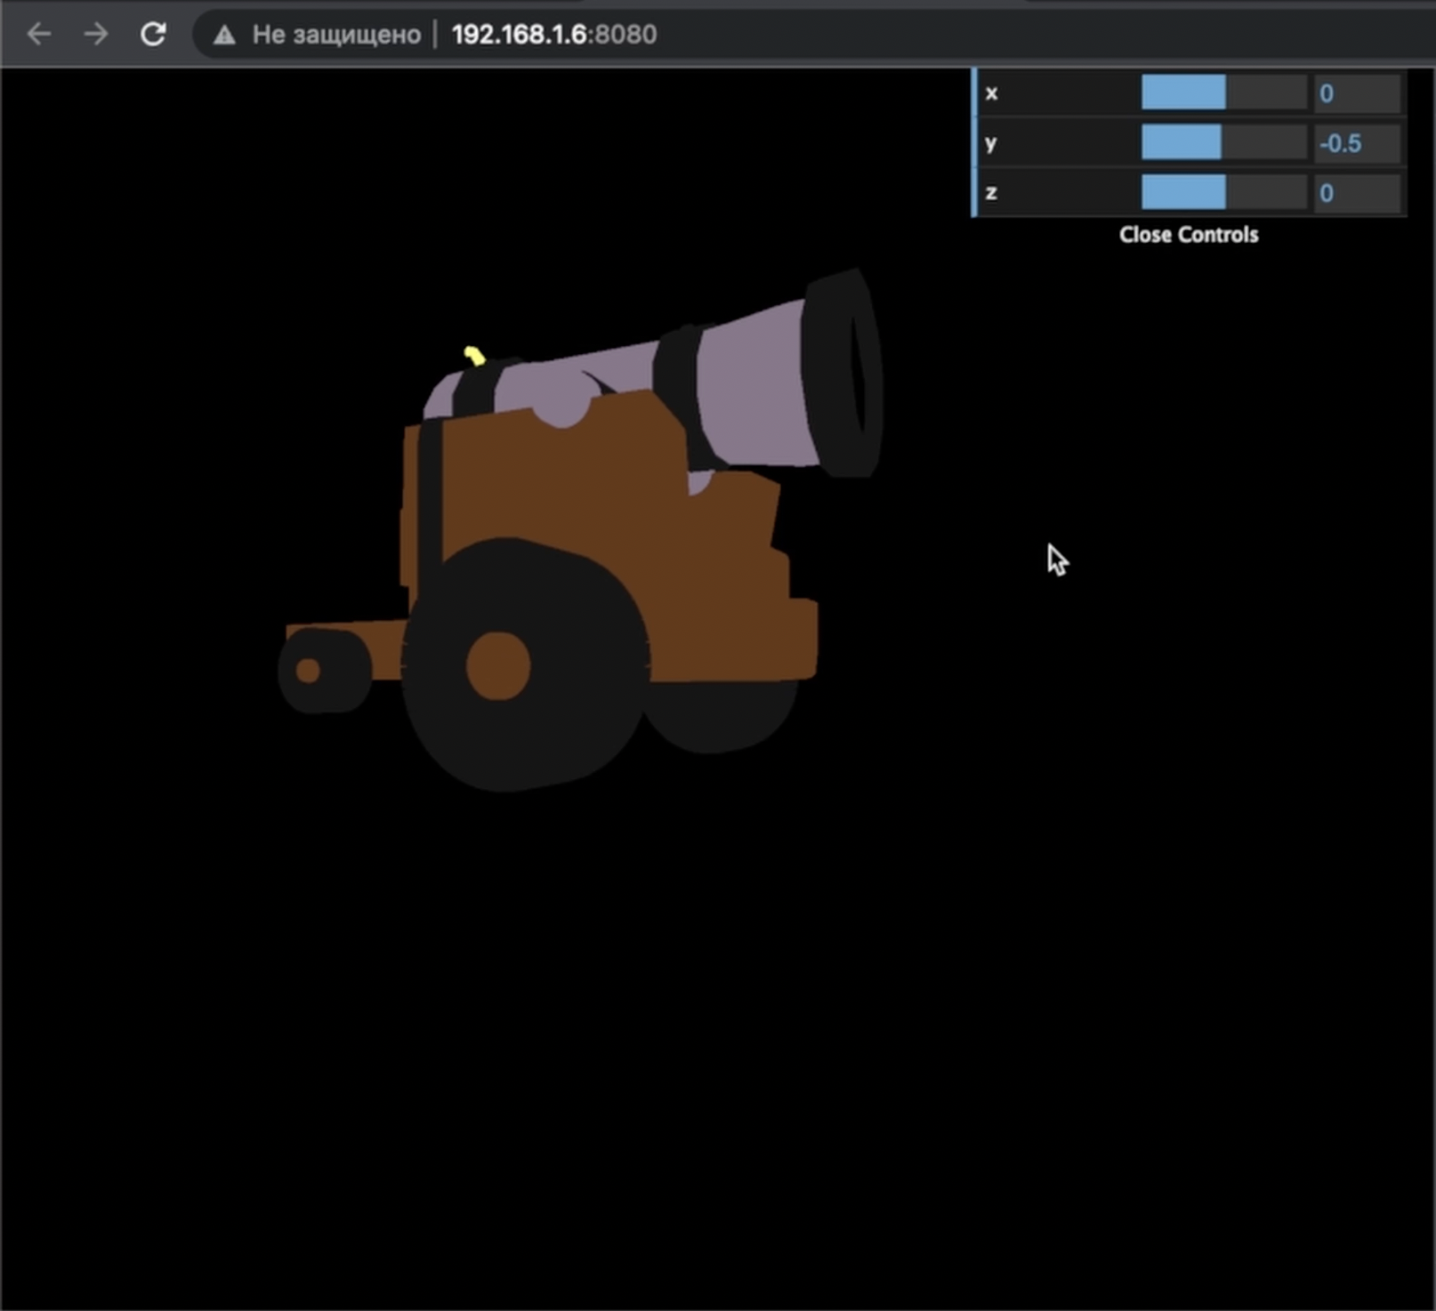This screenshot has width=1436, height=1311.
Task: Click the forward navigation arrow
Action: coord(94,35)
